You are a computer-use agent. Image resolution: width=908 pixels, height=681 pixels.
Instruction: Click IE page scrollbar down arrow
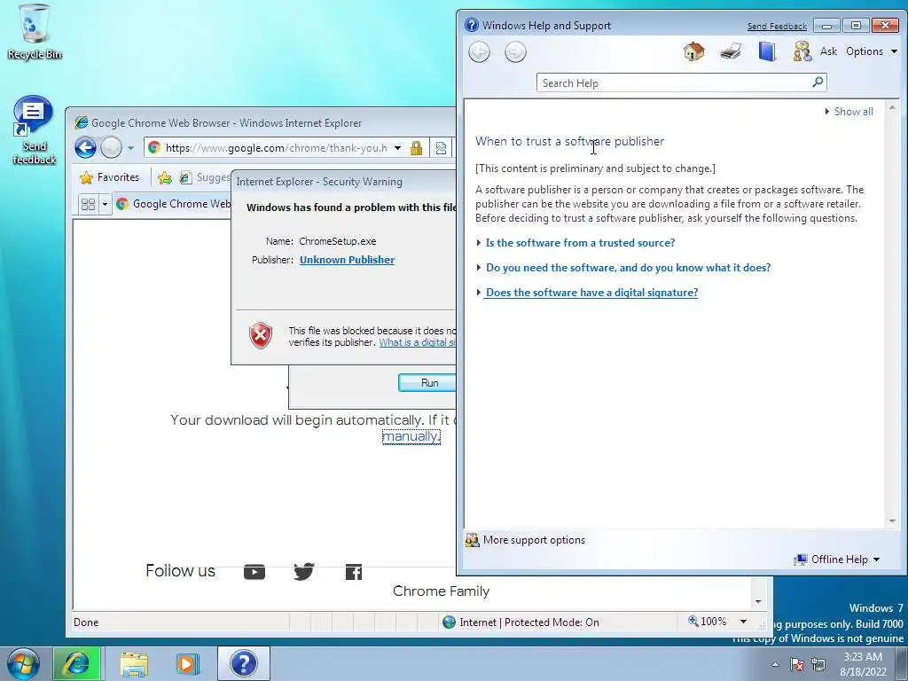point(759,602)
